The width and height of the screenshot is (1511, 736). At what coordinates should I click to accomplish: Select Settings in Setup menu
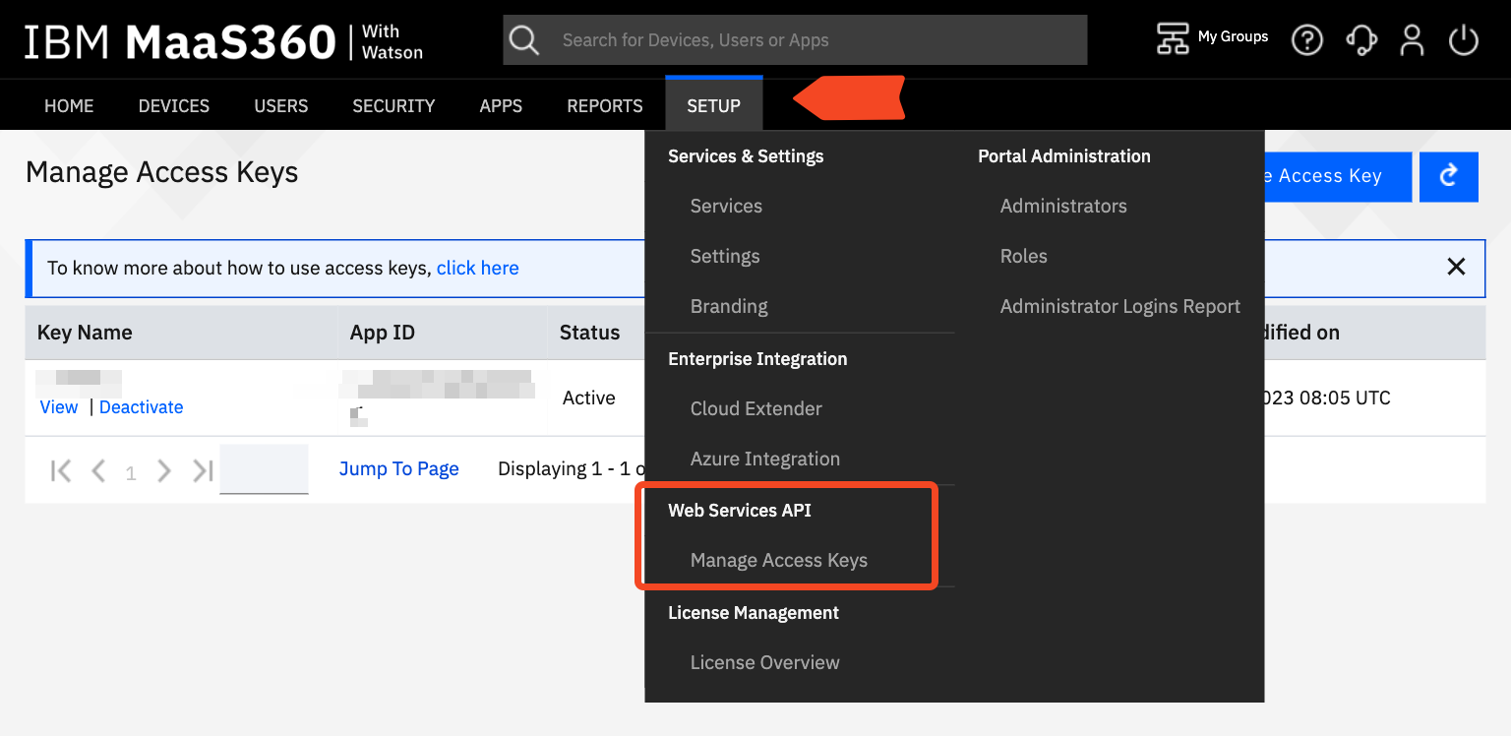pos(725,256)
